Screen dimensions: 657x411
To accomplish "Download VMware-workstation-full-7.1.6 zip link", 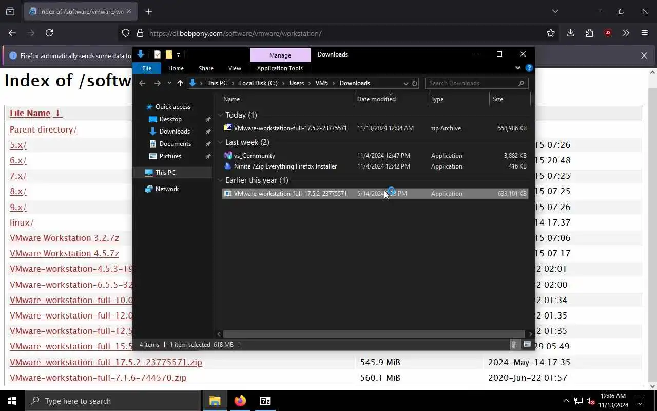I will pos(98,378).
